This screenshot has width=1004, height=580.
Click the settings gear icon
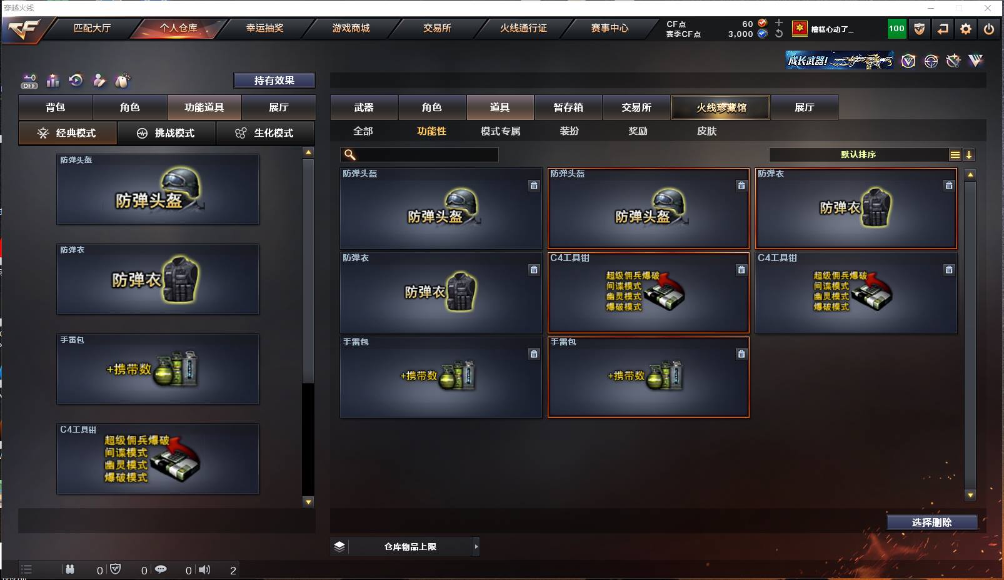[x=966, y=29]
